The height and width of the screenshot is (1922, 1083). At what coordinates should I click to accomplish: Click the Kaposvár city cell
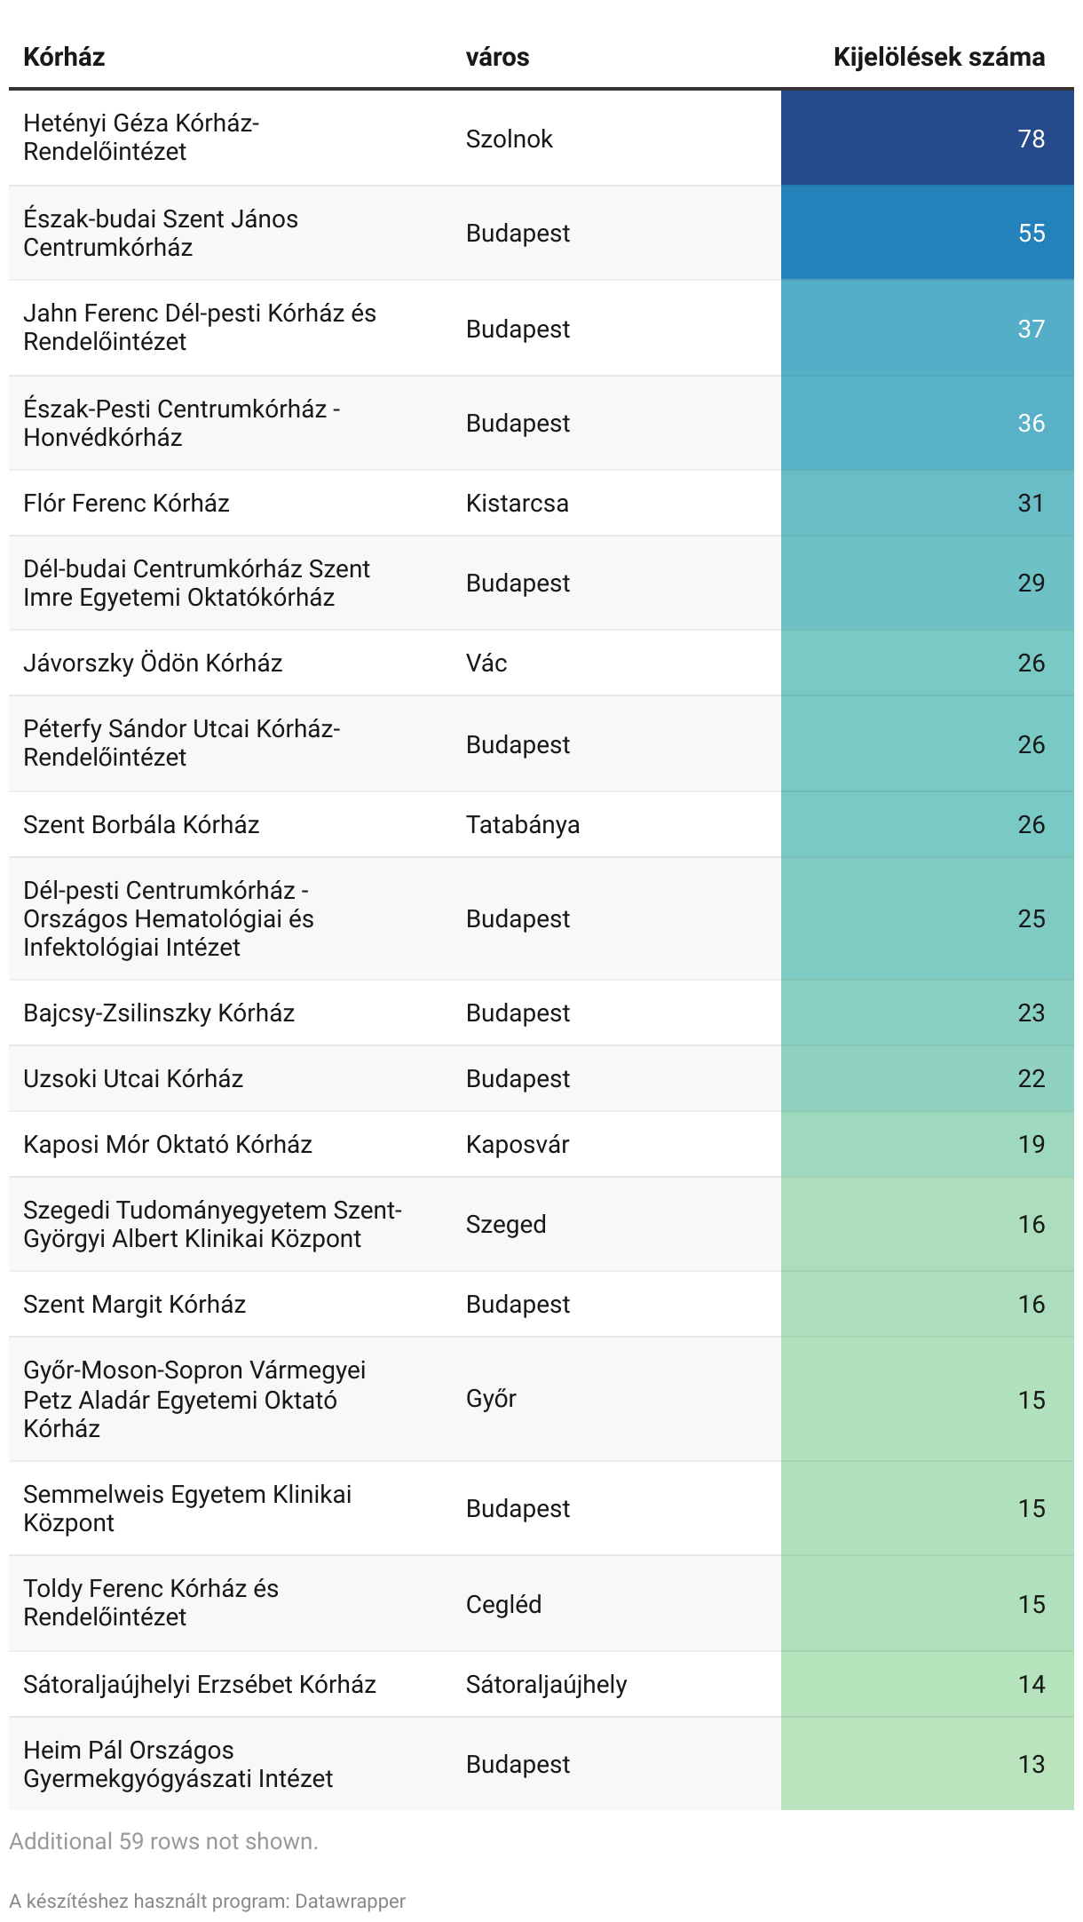517,1145
